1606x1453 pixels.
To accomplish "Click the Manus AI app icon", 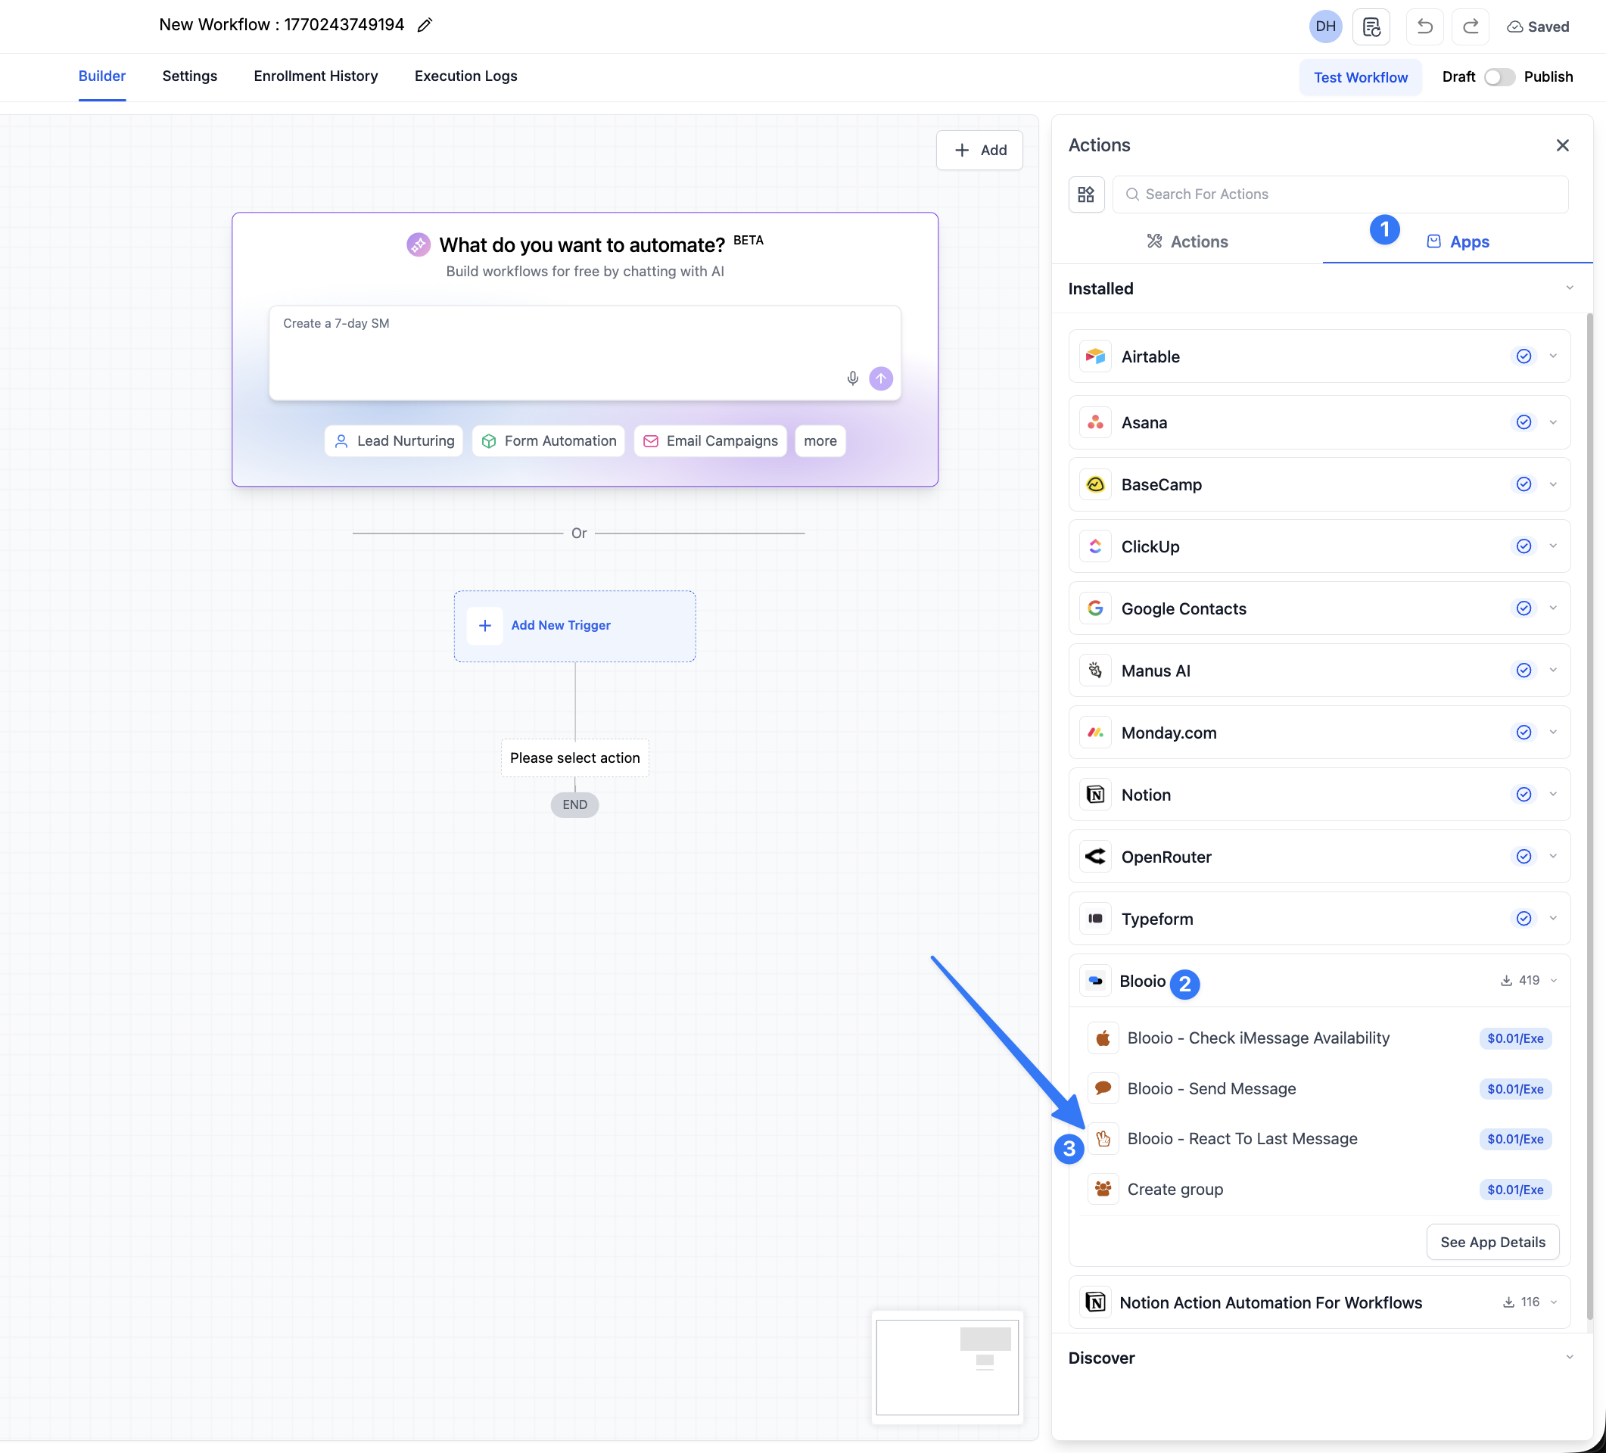I will point(1095,670).
